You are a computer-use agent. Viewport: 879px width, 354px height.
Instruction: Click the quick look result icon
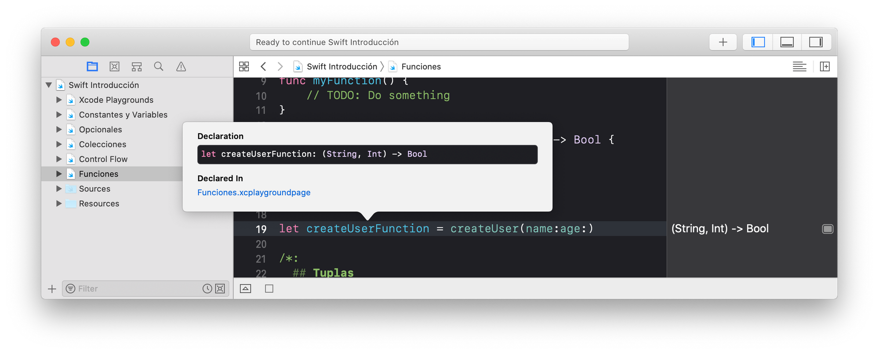(828, 229)
